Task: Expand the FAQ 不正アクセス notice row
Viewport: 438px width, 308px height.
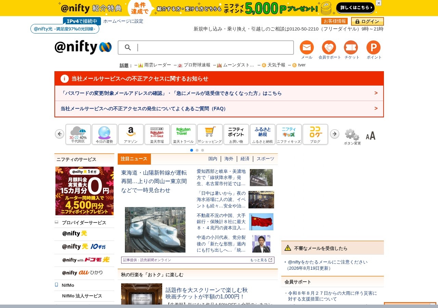Action: (219, 108)
